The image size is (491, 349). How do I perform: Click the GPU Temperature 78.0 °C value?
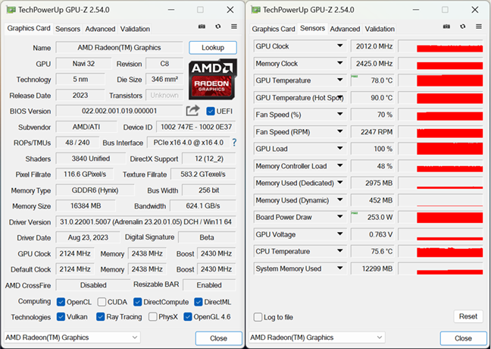(373, 80)
